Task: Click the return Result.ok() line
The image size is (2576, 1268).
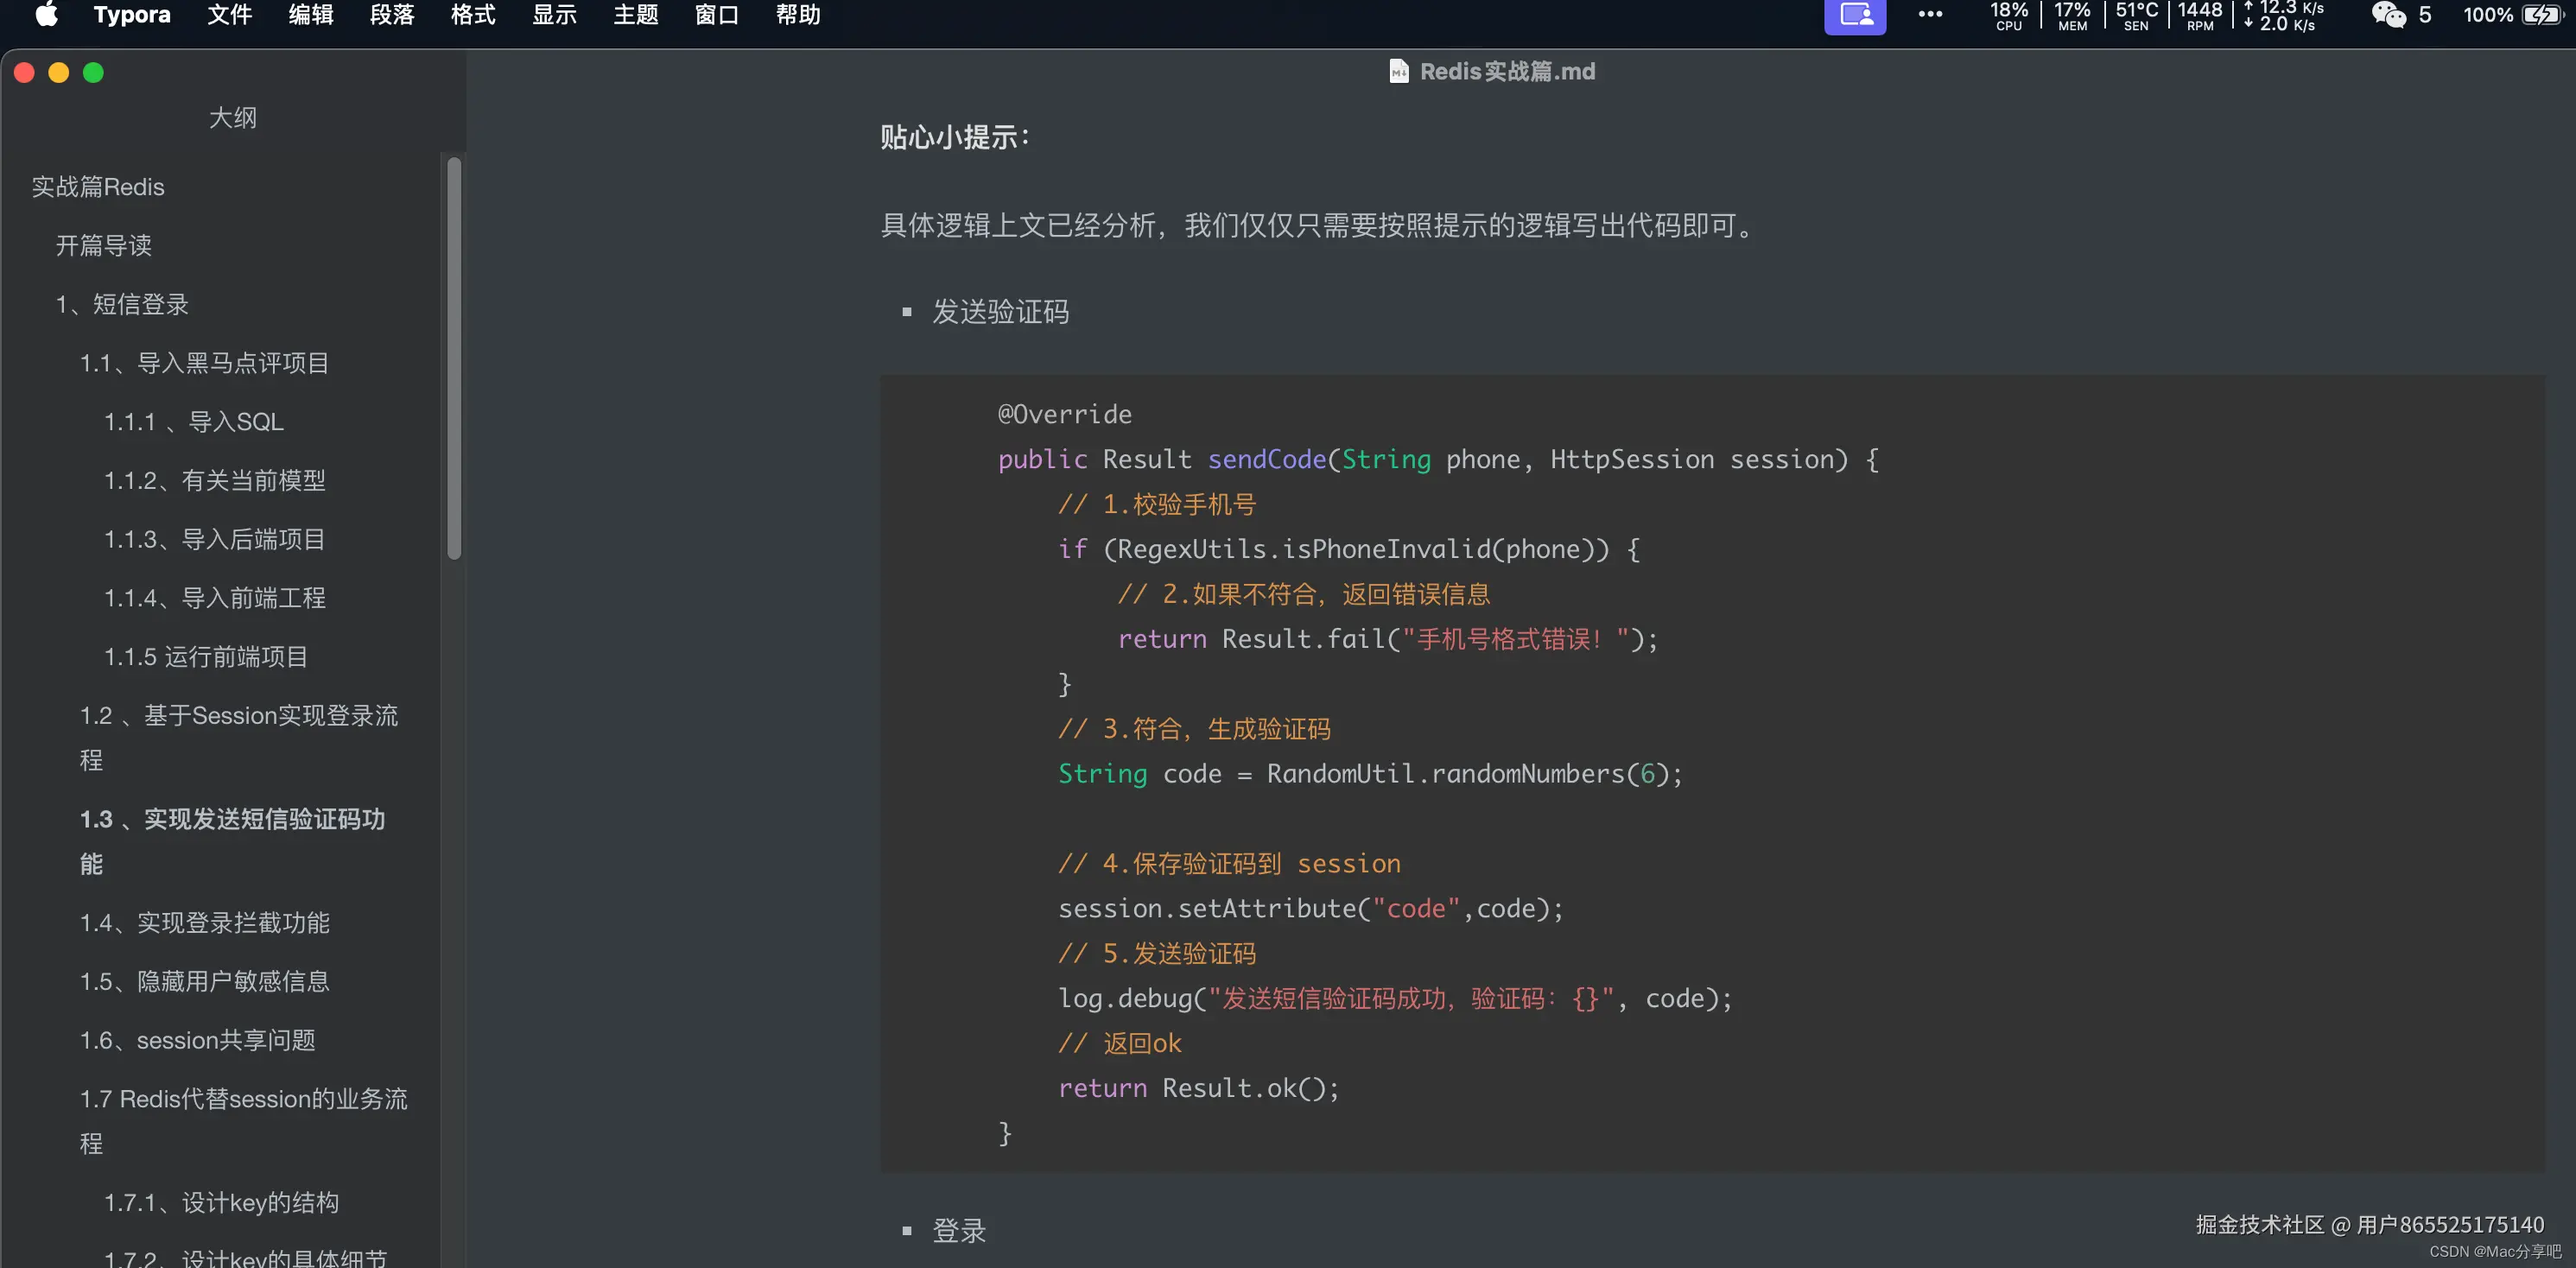Action: (x=1198, y=1088)
